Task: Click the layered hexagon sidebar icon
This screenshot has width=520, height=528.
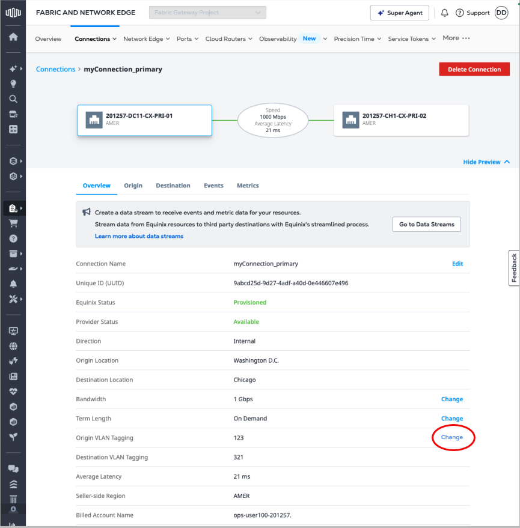Action: [13, 161]
